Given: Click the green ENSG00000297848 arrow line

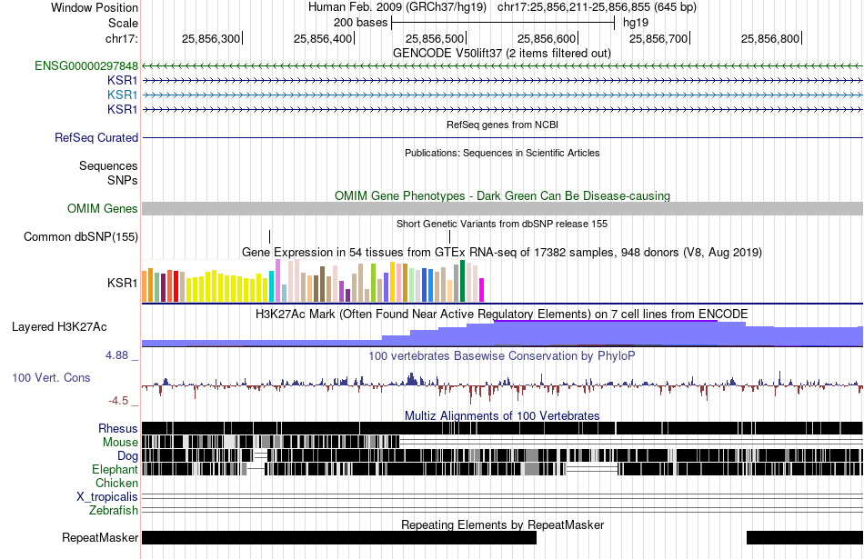Looking at the screenshot, I should pos(503,66).
